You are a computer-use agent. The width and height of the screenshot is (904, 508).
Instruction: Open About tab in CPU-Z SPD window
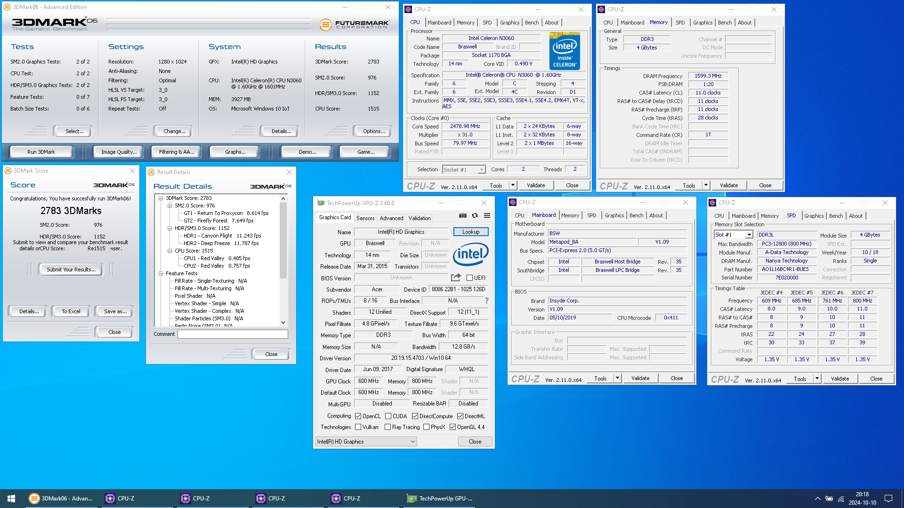(856, 216)
